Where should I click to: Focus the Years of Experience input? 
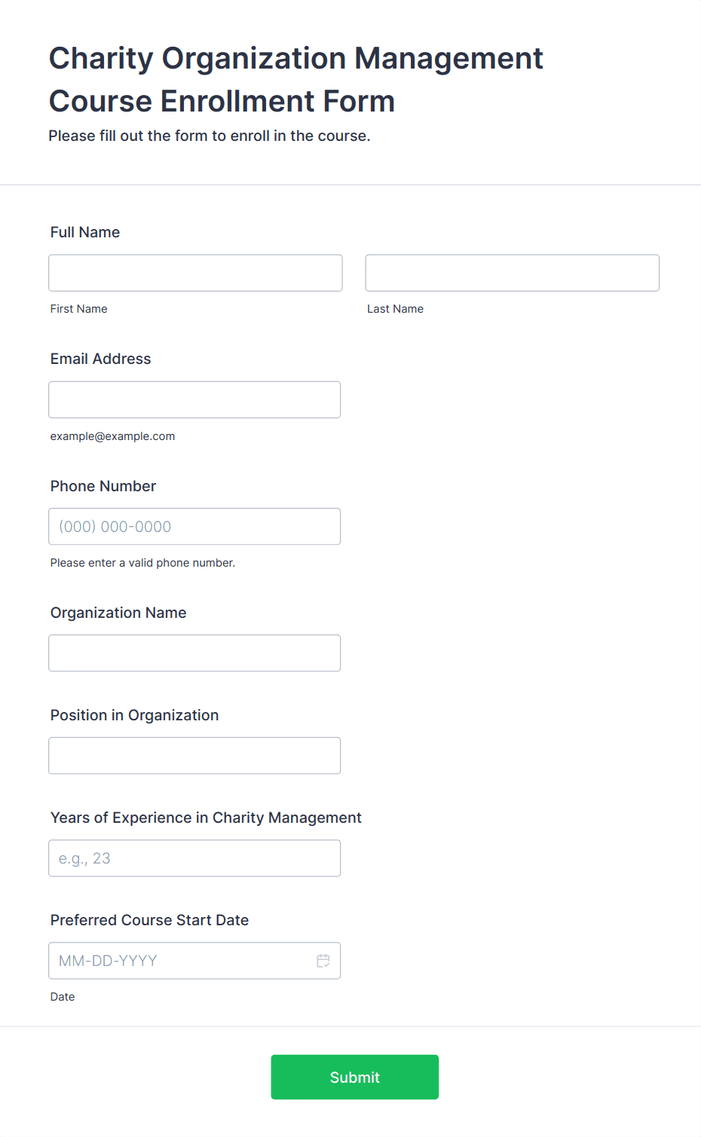(194, 858)
